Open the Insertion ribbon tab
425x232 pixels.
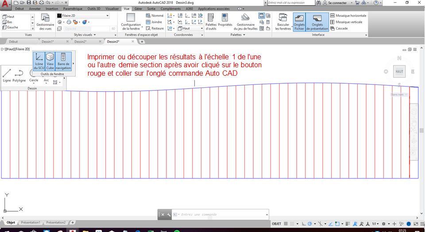click(52, 8)
